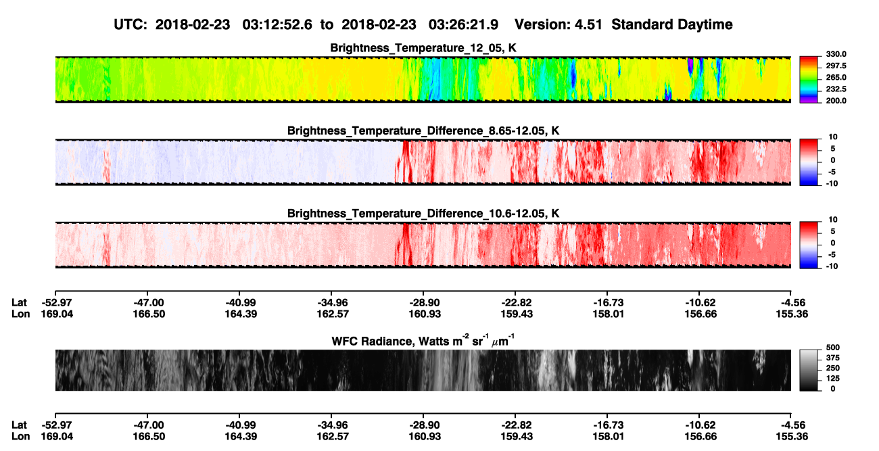Select the WFC Radiance grayscale image strip
879x451 pixels.
click(423, 371)
